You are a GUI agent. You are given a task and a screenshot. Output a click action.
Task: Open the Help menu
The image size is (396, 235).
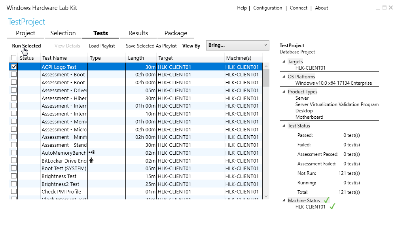242,8
